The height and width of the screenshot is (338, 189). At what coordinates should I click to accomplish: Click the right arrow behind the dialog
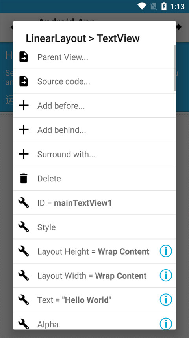coord(179,27)
